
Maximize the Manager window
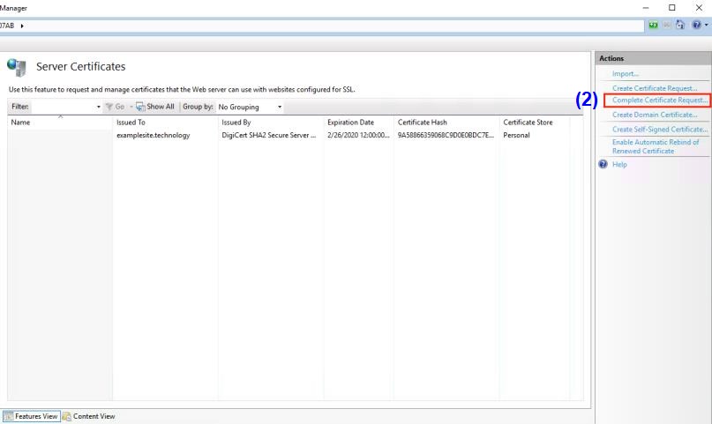pyautogui.click(x=672, y=8)
